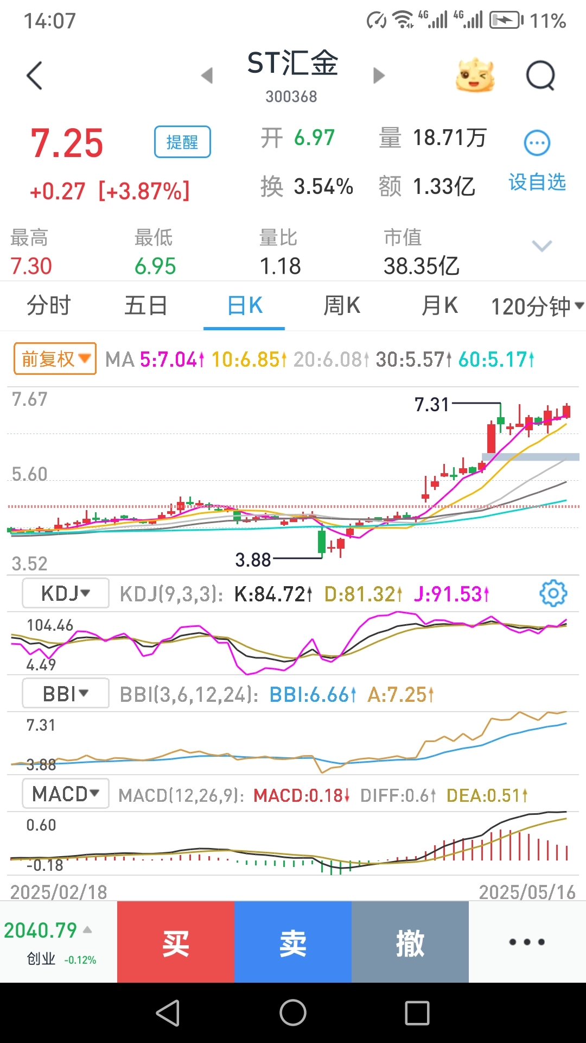586x1043 pixels.
Task: Open the KDJ indicator selector dropdown
Action: click(x=66, y=593)
